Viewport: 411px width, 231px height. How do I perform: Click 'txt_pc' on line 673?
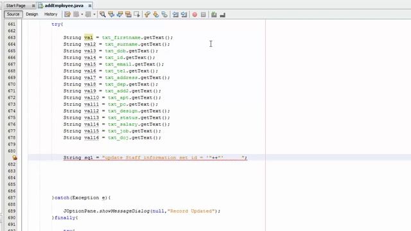point(117,104)
